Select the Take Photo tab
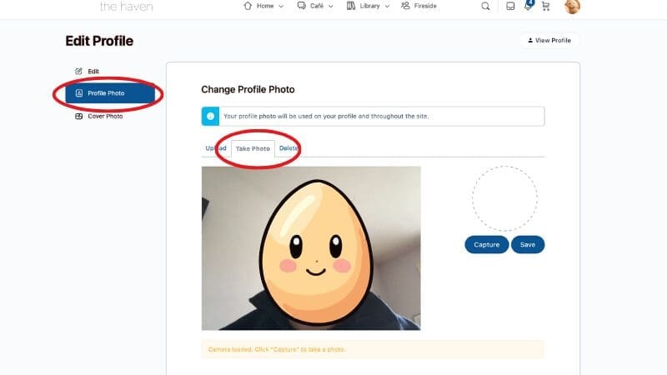The image size is (667, 375). [x=253, y=148]
